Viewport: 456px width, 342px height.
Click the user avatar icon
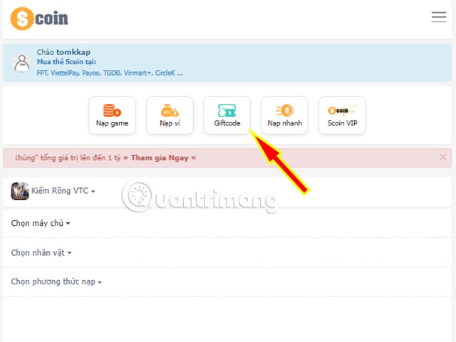click(22, 63)
